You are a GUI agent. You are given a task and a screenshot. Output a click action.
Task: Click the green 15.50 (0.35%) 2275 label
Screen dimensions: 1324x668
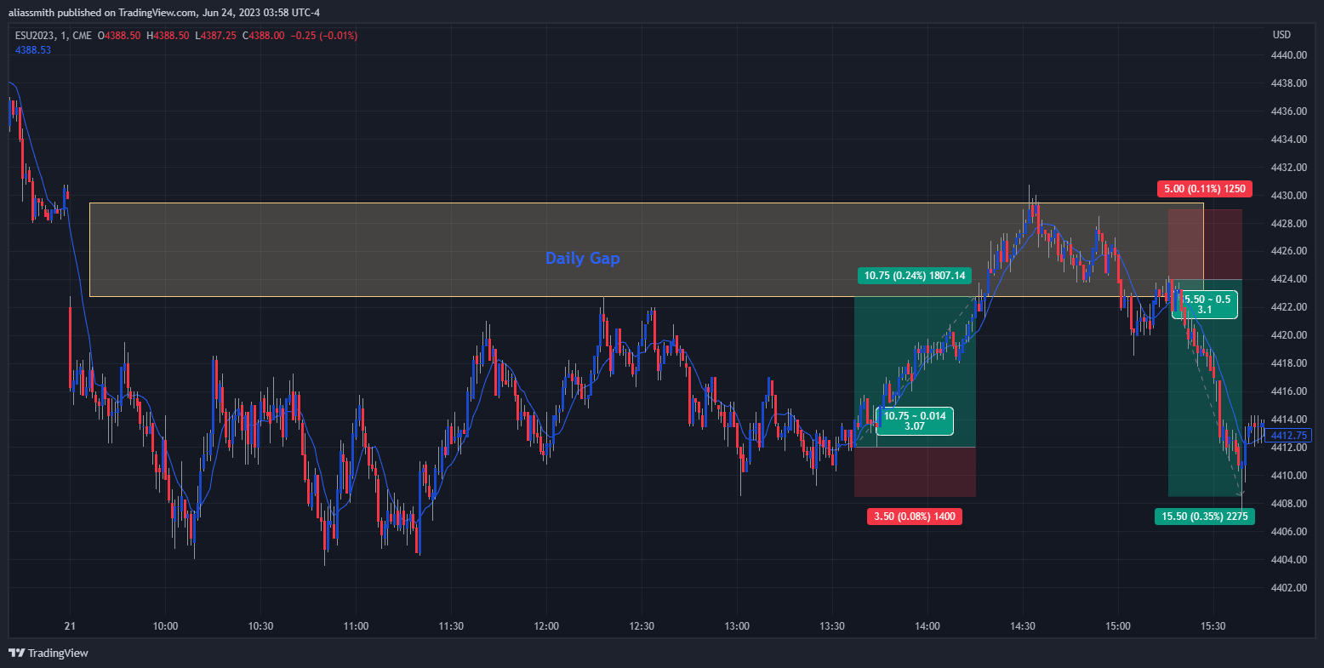tap(1204, 517)
